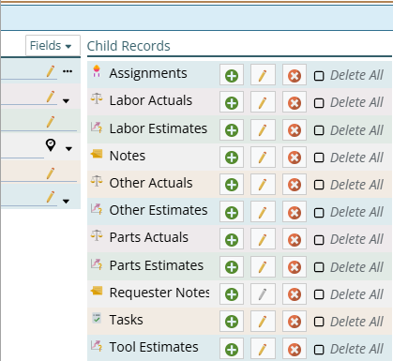Screen dimensions: 393x361
Task: Delete Notes with red X icon
Action: (x=295, y=157)
